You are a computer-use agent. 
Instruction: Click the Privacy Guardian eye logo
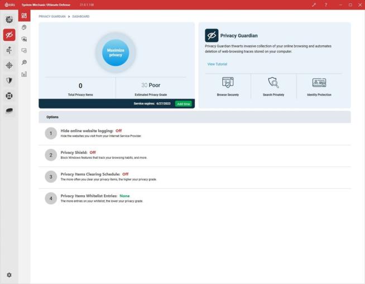point(212,35)
